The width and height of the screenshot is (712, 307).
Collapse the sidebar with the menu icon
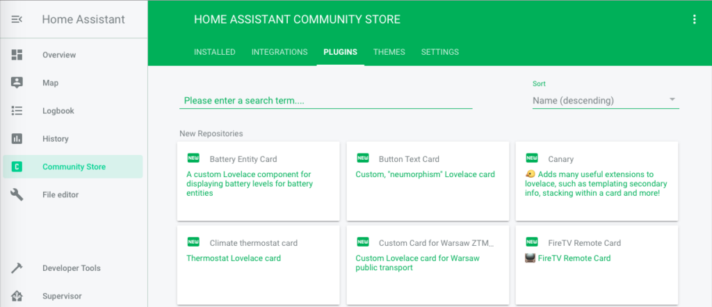(x=17, y=19)
